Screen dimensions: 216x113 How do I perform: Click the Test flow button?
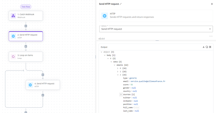(26, 7)
